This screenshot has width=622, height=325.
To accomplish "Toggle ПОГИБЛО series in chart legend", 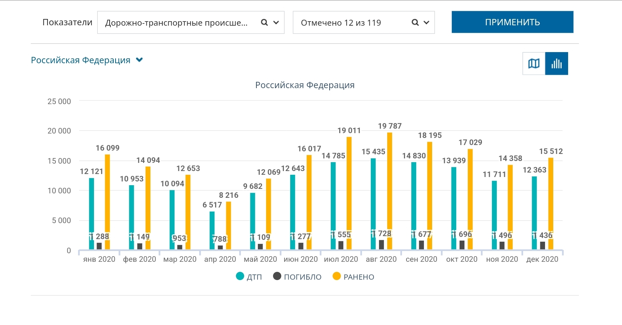I will [x=302, y=277].
